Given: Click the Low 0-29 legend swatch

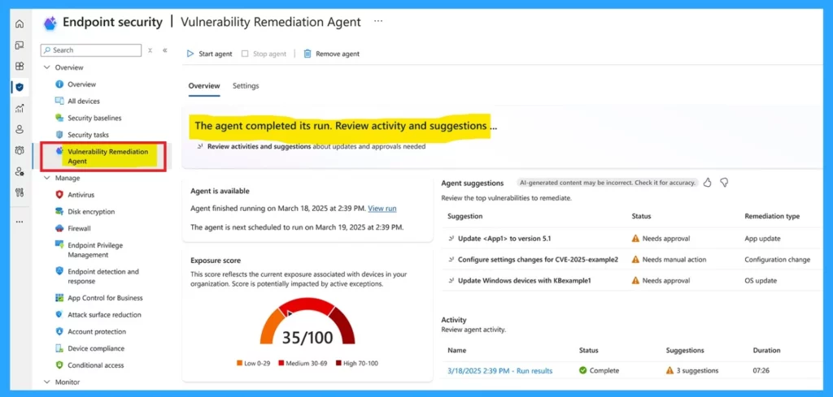Looking at the screenshot, I should coord(240,364).
